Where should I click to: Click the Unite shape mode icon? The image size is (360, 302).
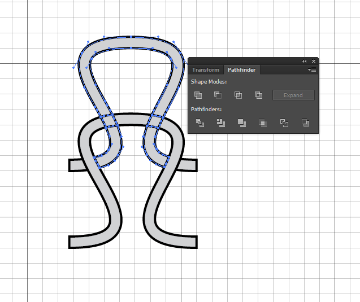click(198, 95)
